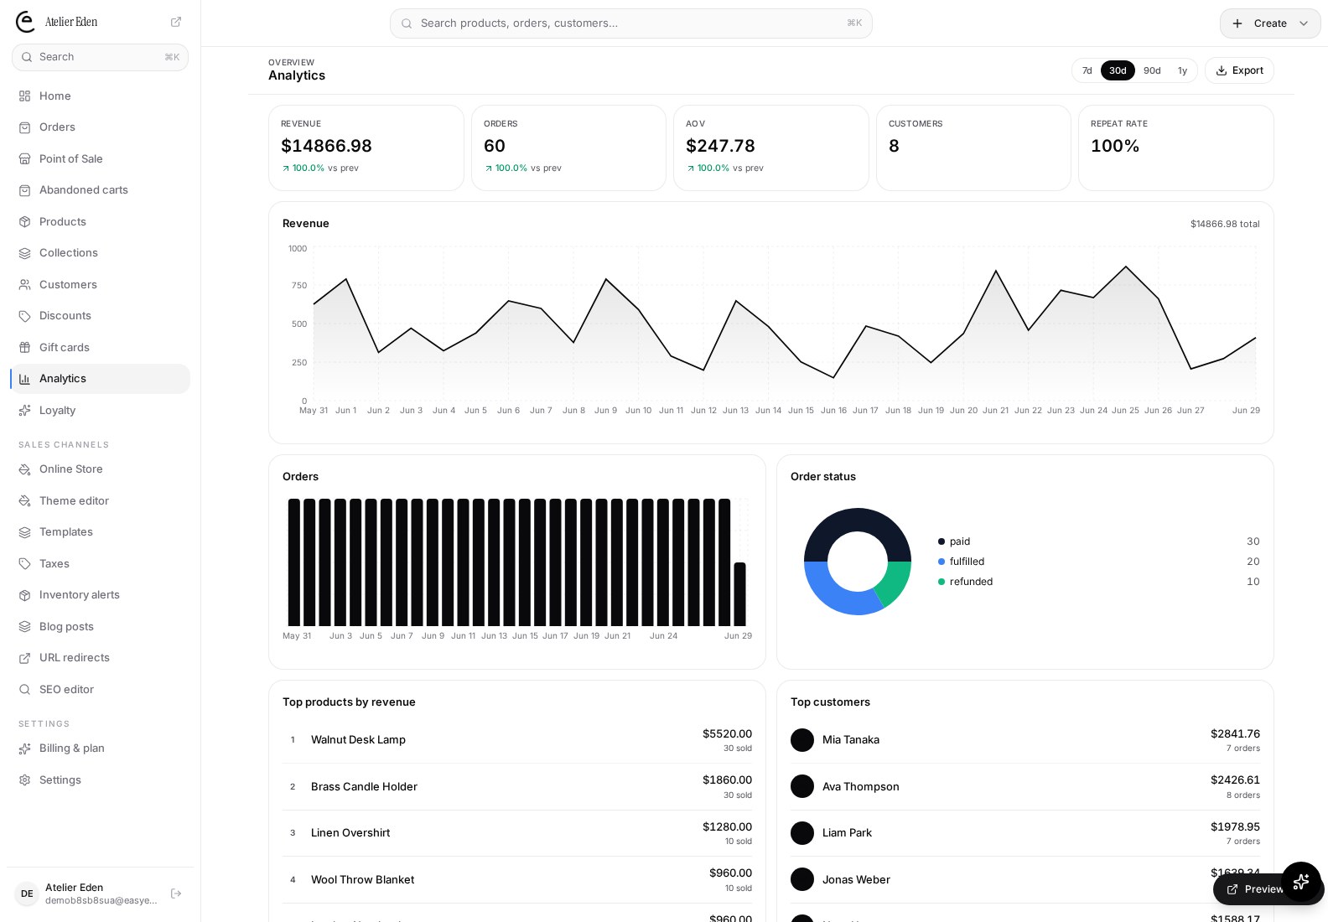1328x922 pixels.
Task: Click the Products box icon
Action: point(25,222)
